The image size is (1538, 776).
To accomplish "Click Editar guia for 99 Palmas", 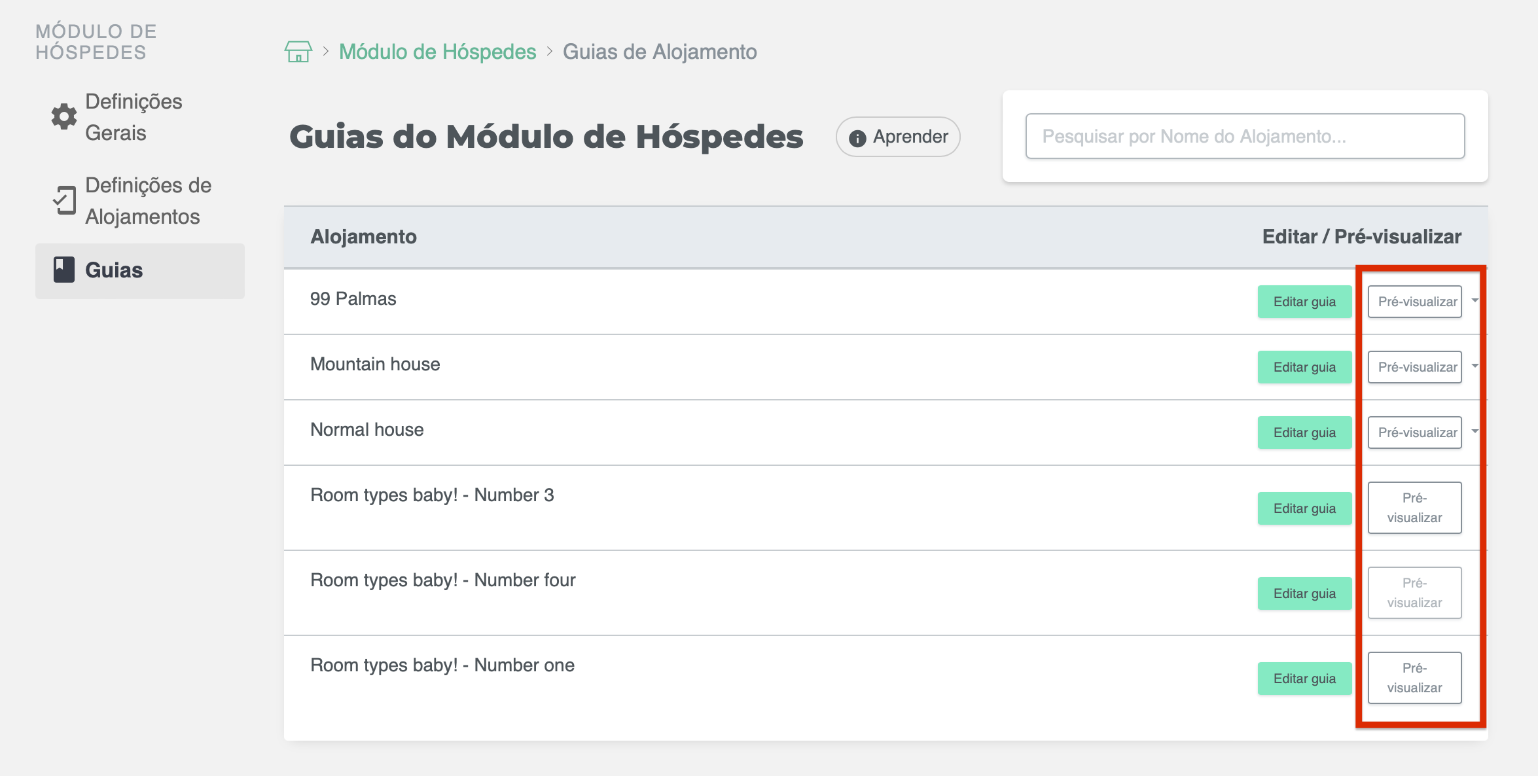I will tap(1304, 302).
